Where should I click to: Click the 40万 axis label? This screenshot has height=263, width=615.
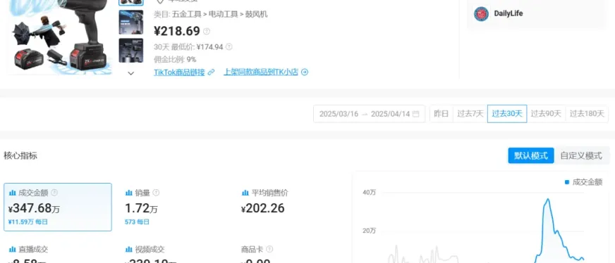point(369,192)
